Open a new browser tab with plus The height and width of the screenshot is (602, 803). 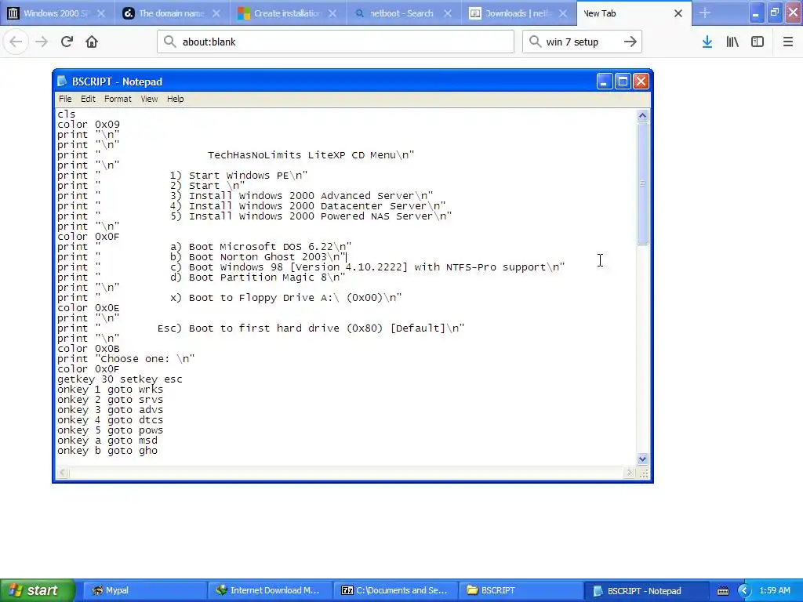(705, 13)
